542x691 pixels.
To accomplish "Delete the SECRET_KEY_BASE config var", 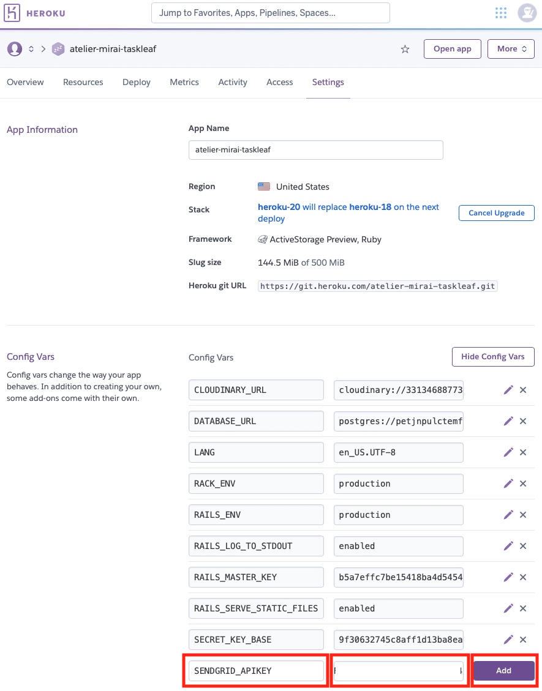I will (x=523, y=640).
